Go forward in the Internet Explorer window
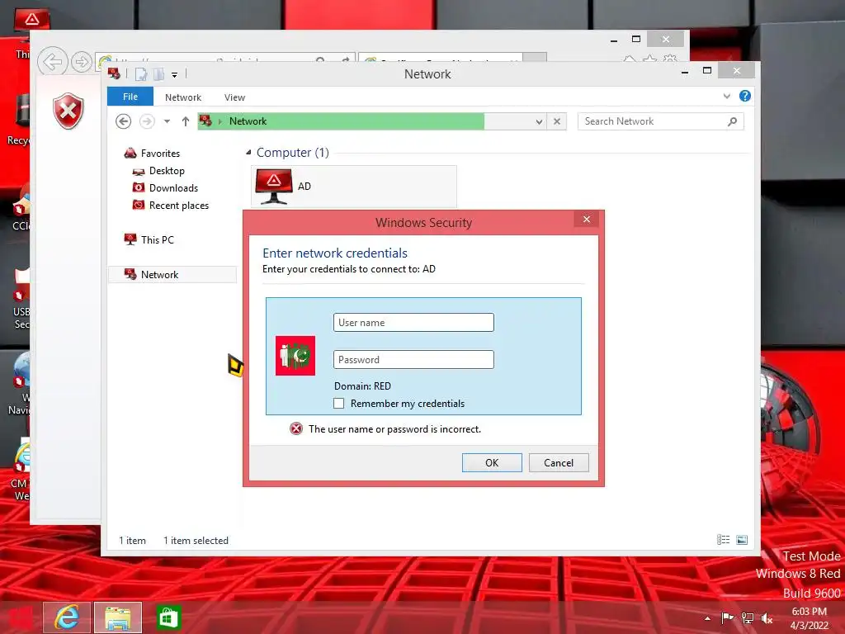 [82, 62]
